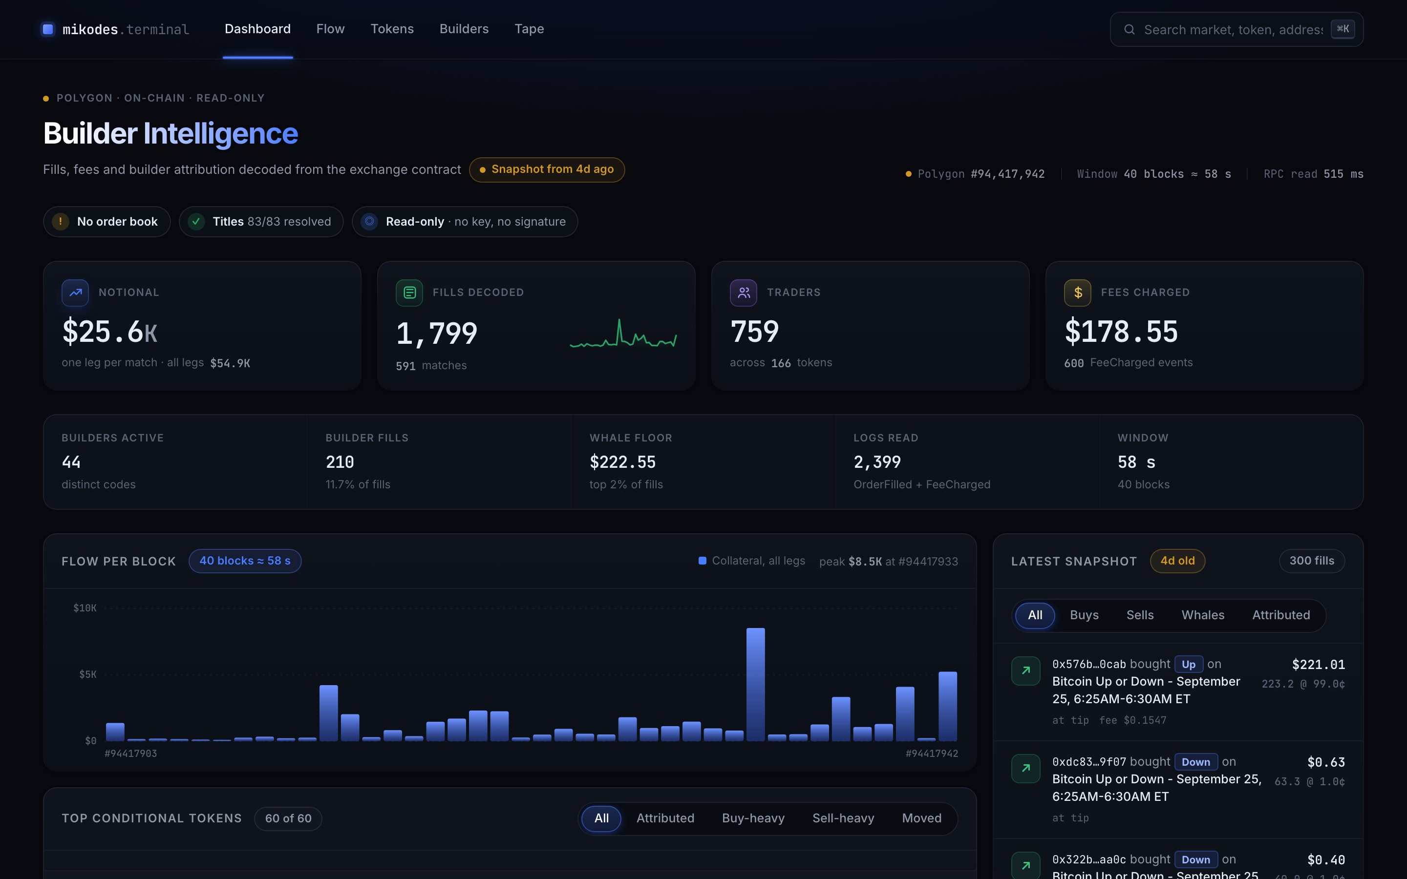Screen dimensions: 1407x879
Task: Click the Notional trend arrow icon
Action: (75, 293)
